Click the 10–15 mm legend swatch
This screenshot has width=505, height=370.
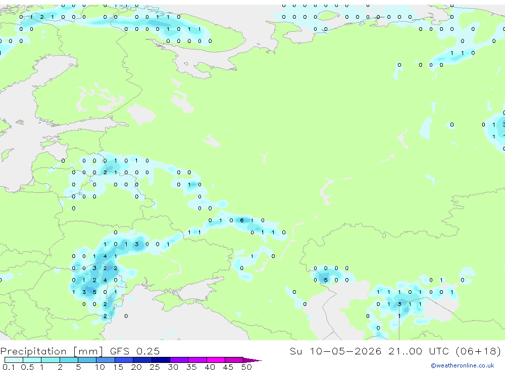(x=106, y=360)
